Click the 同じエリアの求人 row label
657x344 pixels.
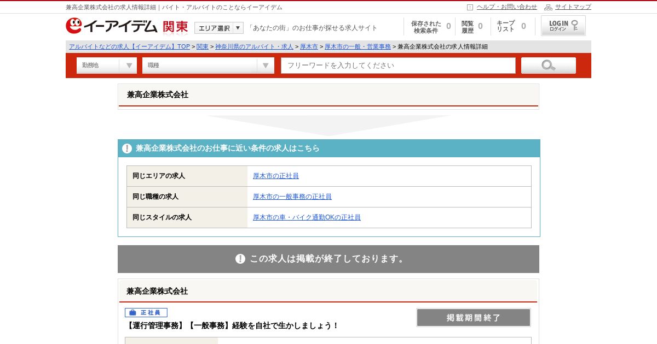pyautogui.click(x=159, y=176)
